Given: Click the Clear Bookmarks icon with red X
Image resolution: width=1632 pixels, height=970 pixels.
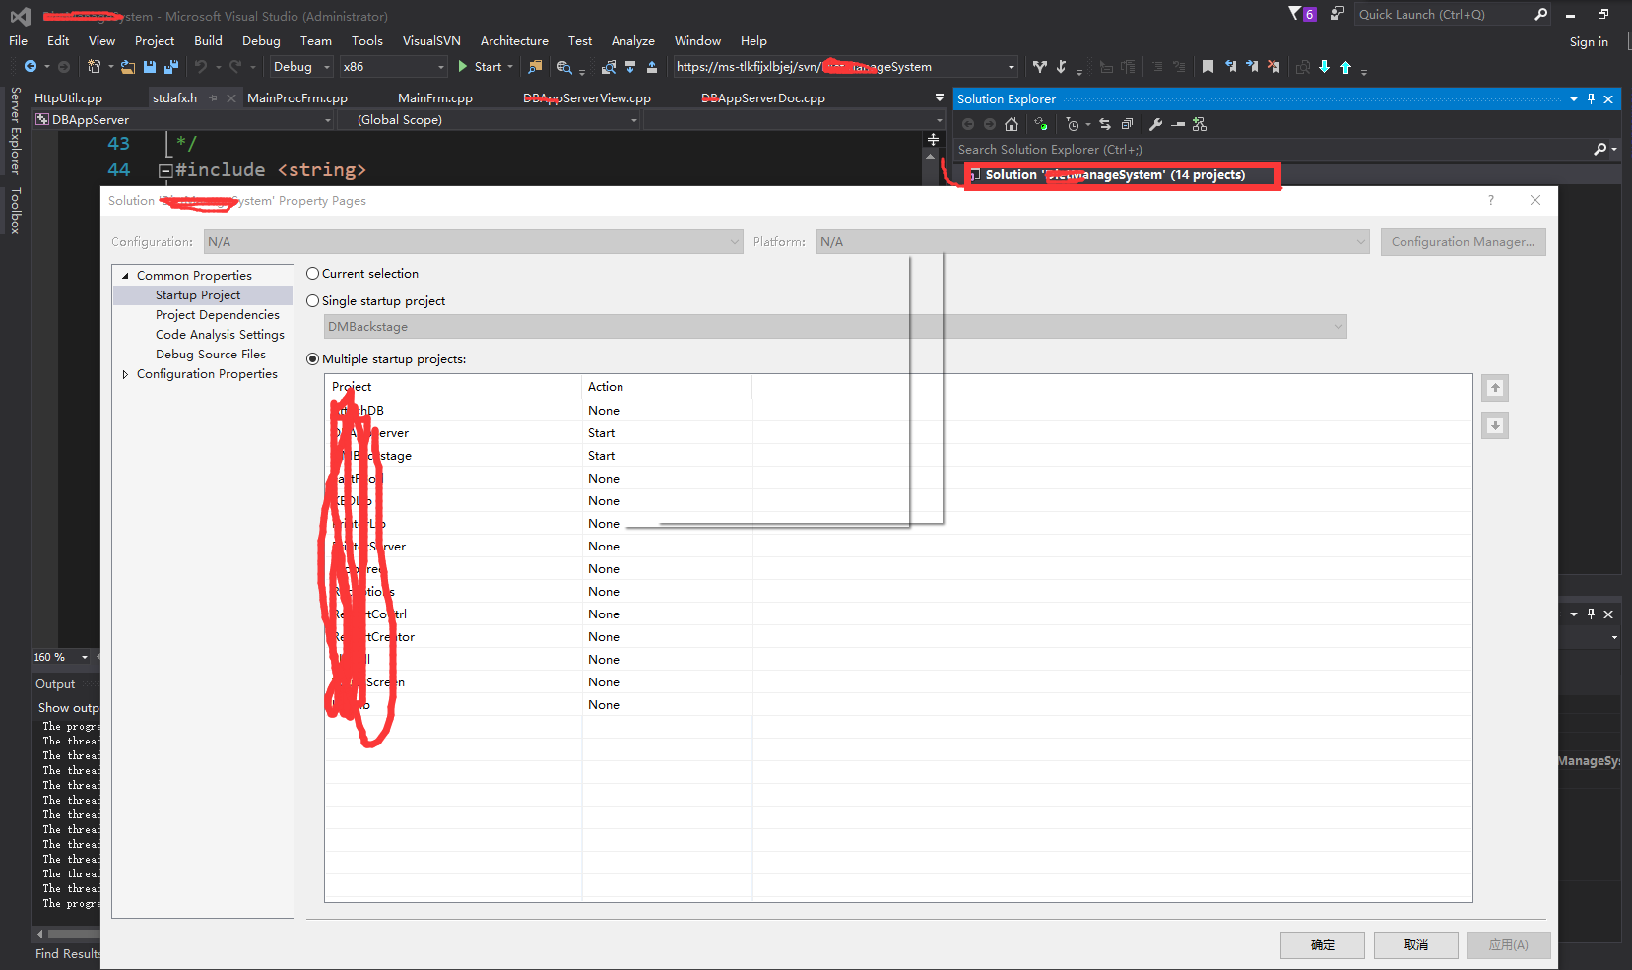Looking at the screenshot, I should 1273,67.
